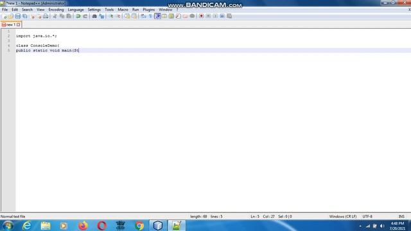Click the Redo toolbar icon

tap(85, 16)
